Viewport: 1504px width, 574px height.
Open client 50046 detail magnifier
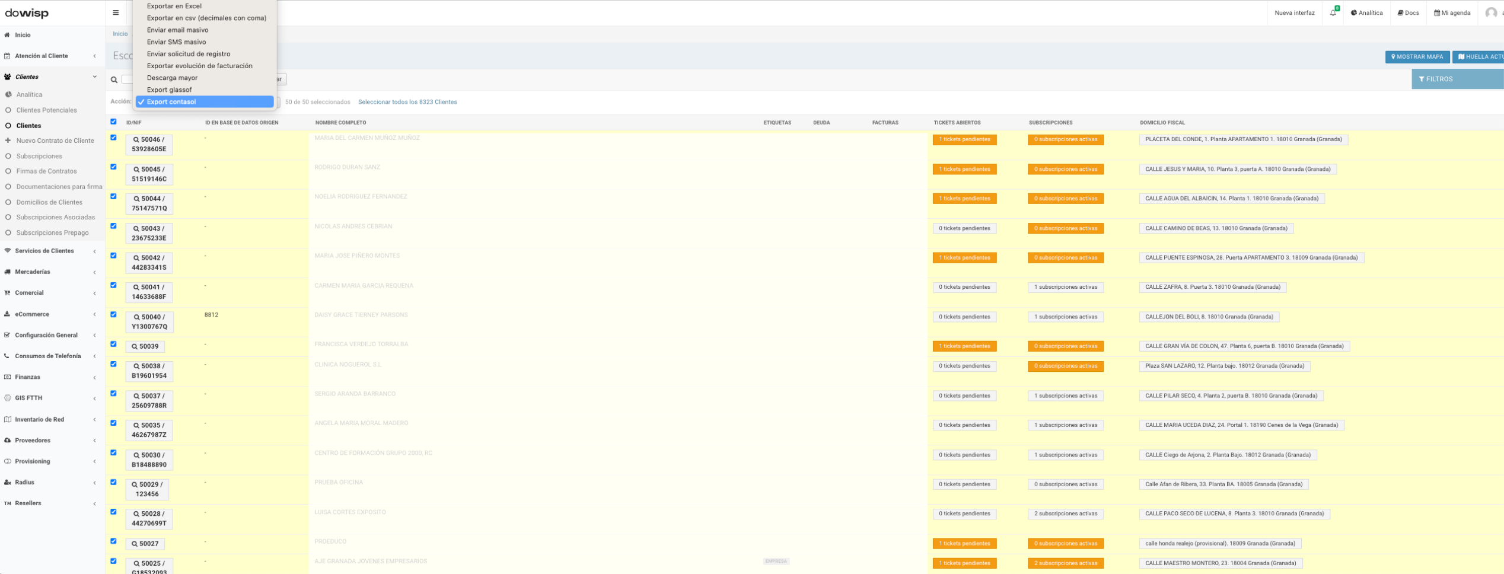pyautogui.click(x=136, y=140)
